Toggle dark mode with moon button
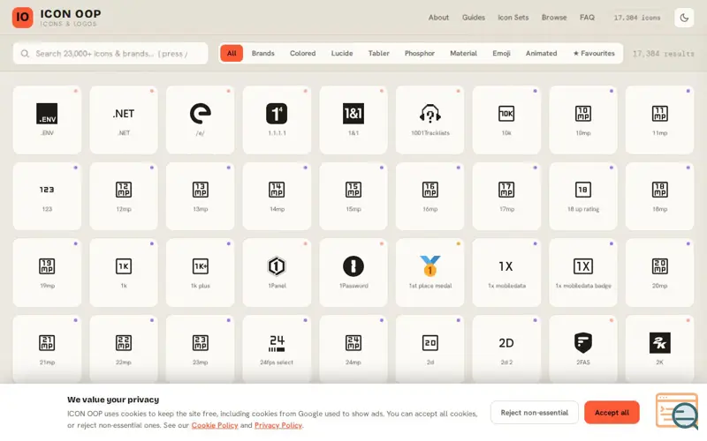707x441 pixels. (684, 18)
